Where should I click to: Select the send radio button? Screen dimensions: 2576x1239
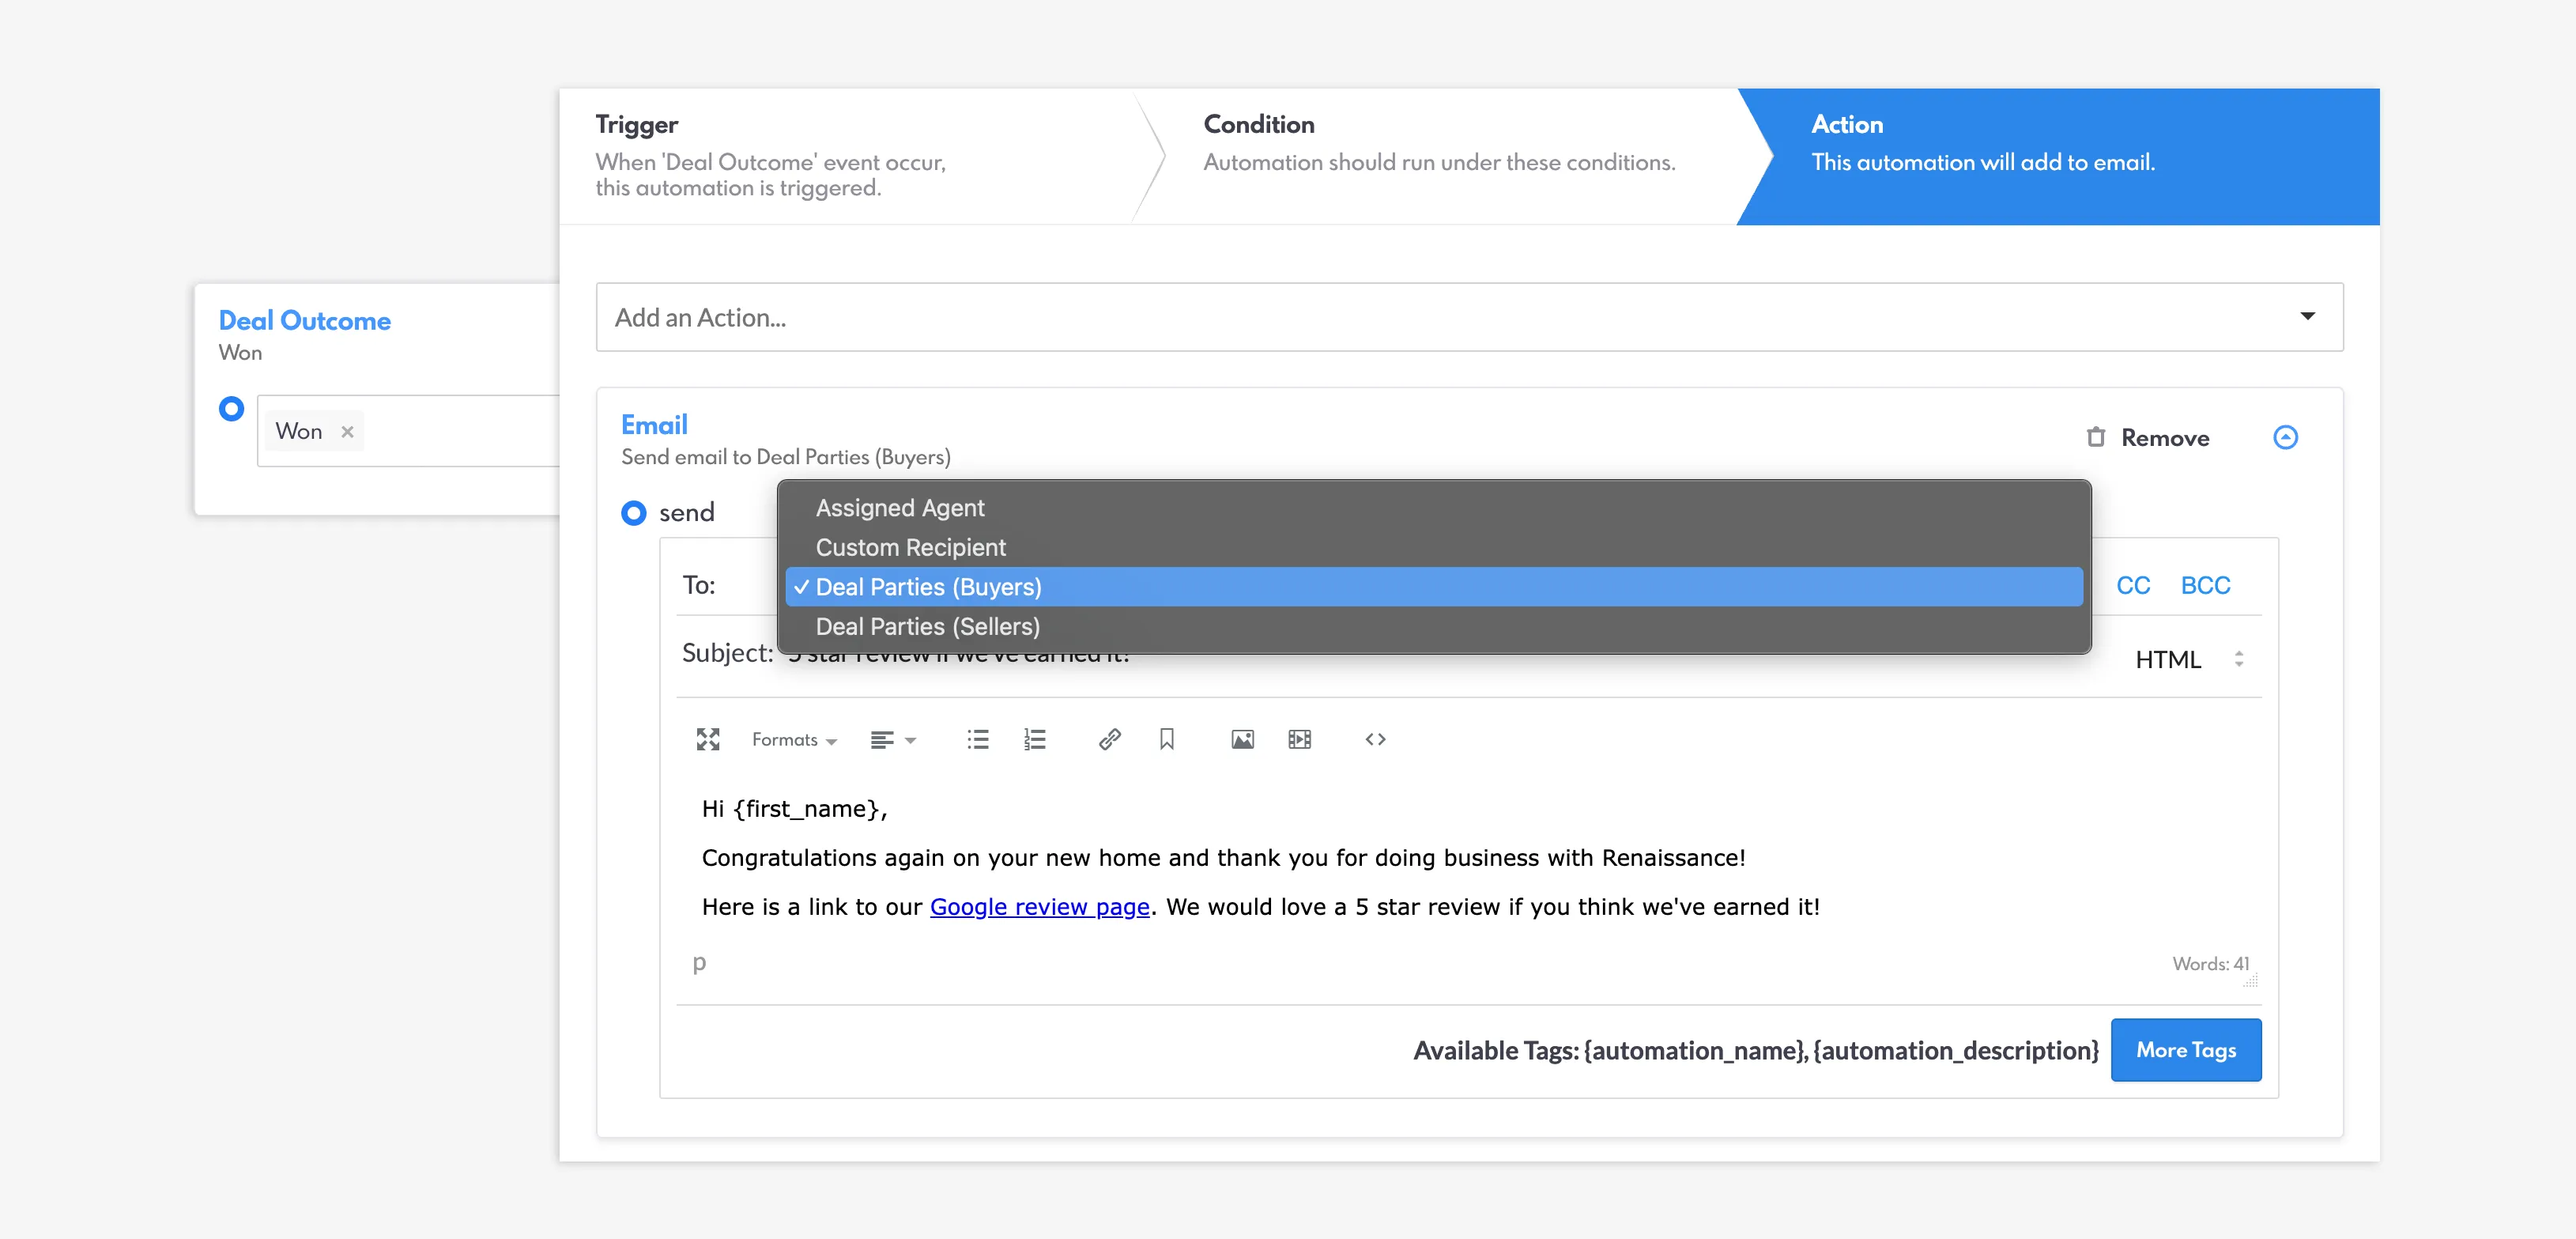click(634, 513)
